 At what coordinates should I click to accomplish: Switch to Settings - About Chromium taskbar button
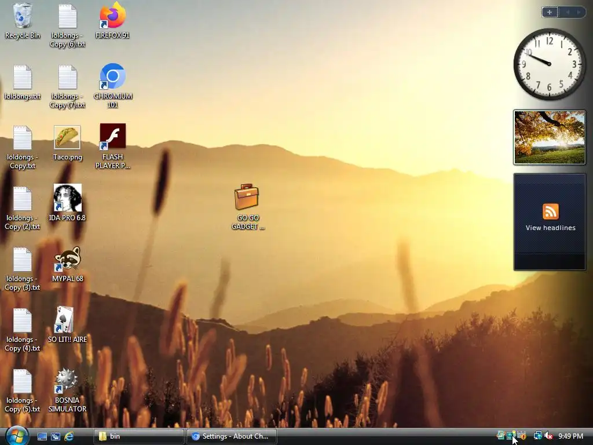[232, 436]
